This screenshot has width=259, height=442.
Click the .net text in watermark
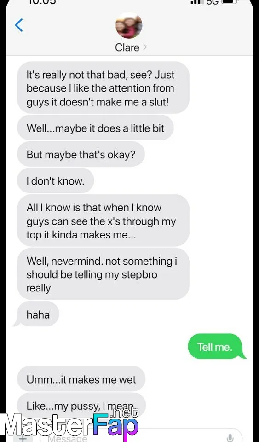pos(126,413)
